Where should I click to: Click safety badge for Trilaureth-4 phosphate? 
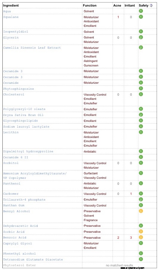tap(141, 199)
